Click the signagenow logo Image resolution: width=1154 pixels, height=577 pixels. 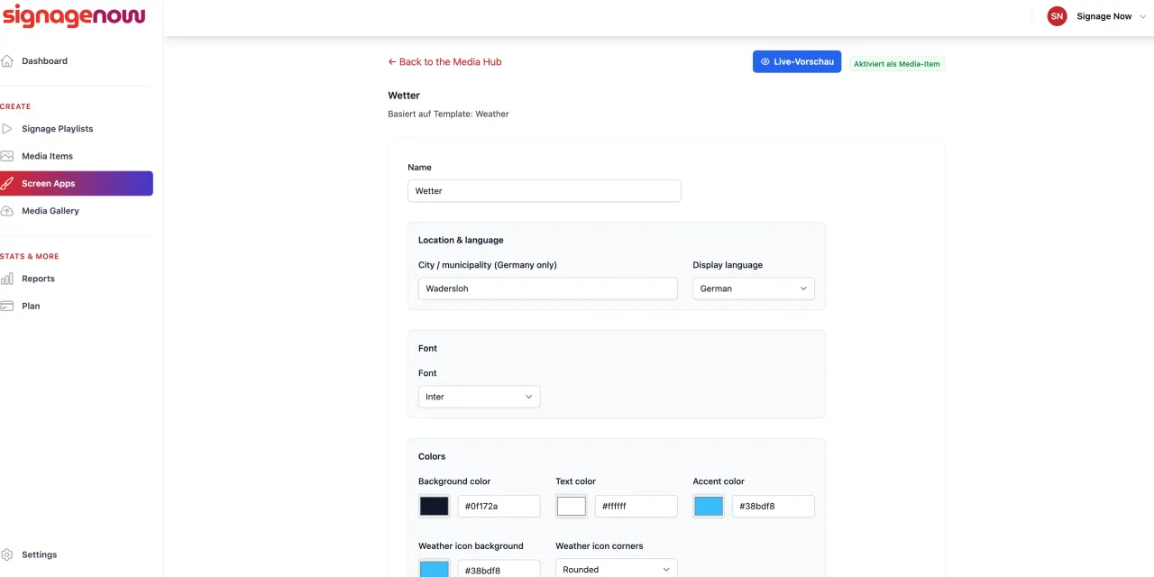(73, 15)
